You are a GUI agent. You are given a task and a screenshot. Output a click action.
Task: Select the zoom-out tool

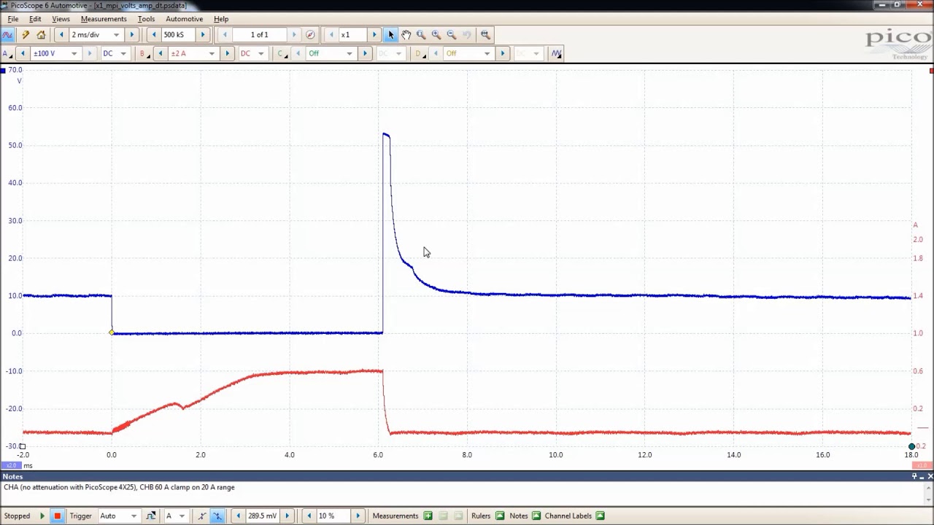(x=451, y=35)
